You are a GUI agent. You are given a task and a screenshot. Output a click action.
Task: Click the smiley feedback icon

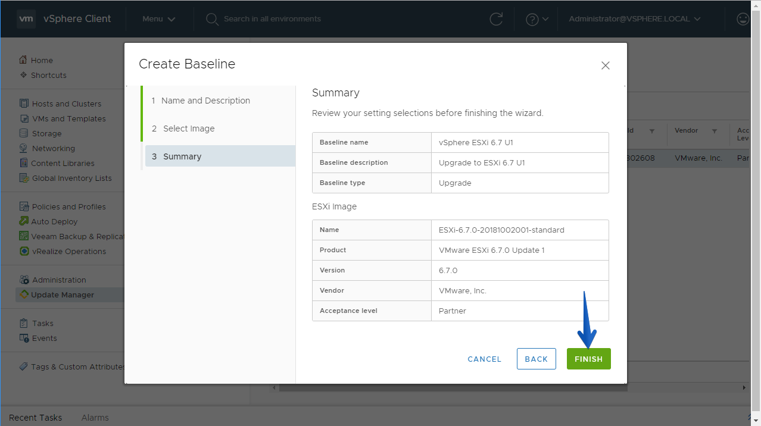tap(743, 19)
